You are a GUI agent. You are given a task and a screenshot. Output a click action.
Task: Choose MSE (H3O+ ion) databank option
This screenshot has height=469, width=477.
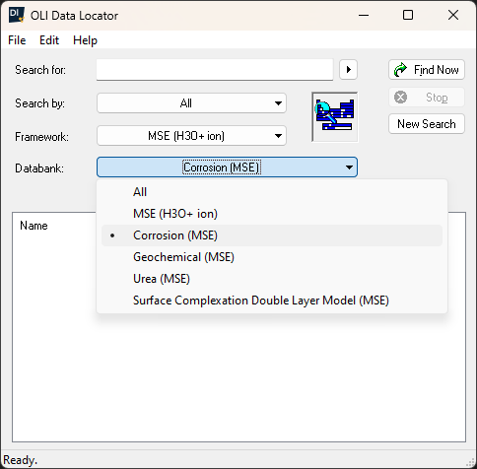coord(272,214)
